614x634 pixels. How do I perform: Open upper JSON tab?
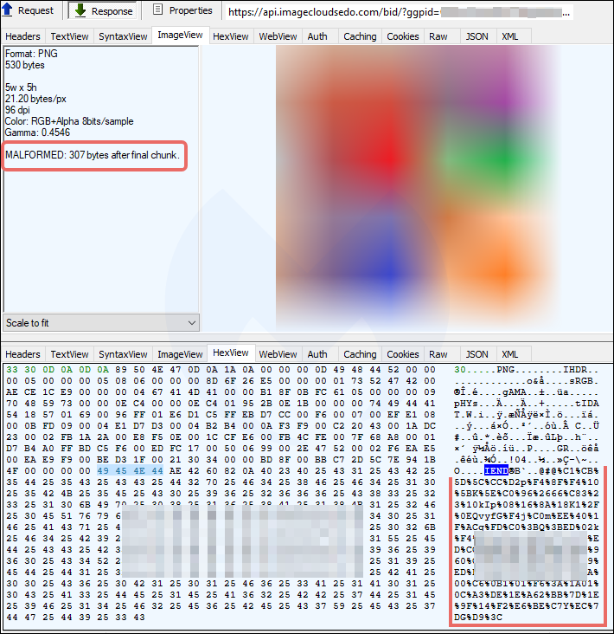pos(476,36)
